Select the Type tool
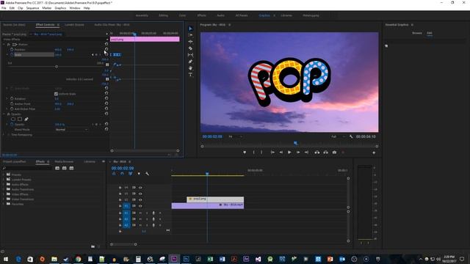Image resolution: width=470 pixels, height=264 pixels. tap(191, 75)
